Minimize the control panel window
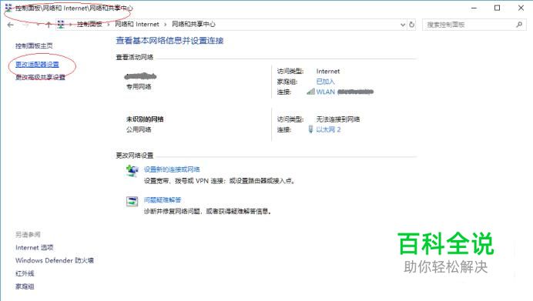This screenshot has width=533, height=301. 474,8
